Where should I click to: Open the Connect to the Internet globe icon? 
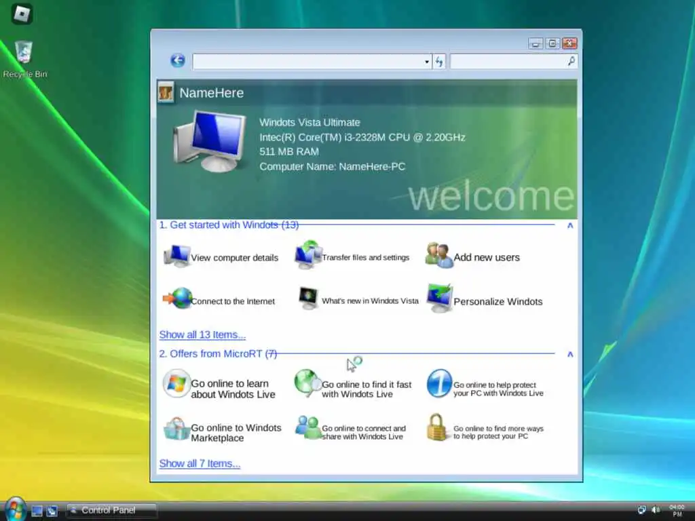coord(177,298)
